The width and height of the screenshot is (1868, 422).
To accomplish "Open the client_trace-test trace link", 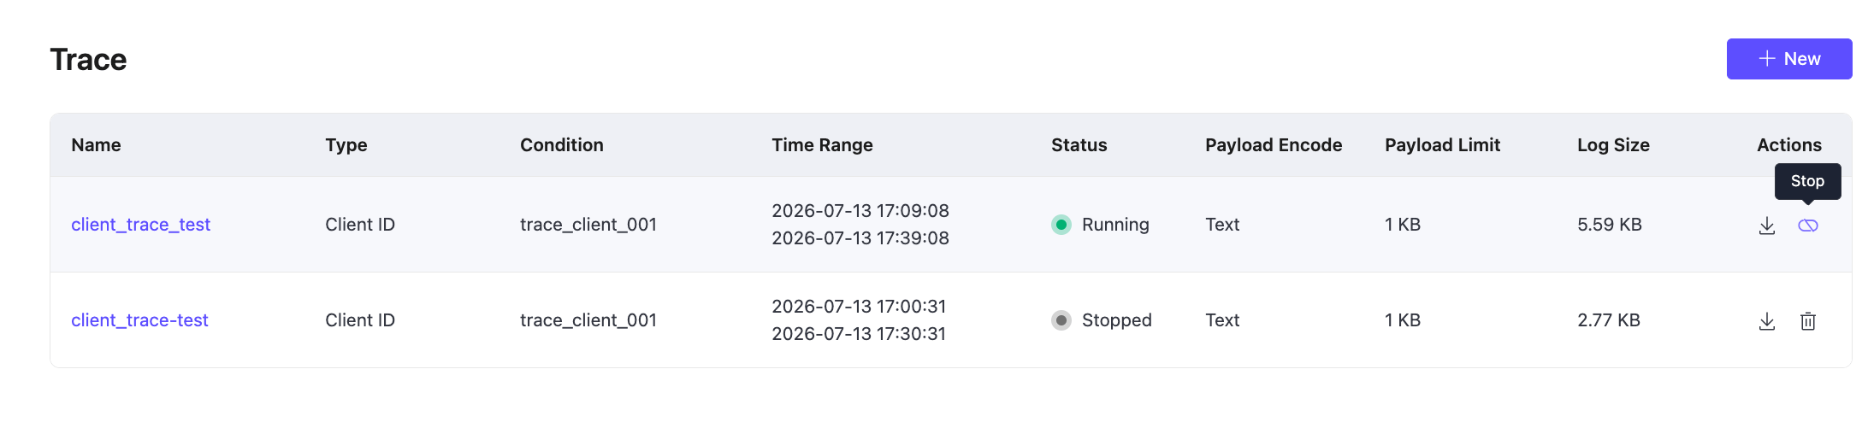I will pos(139,320).
